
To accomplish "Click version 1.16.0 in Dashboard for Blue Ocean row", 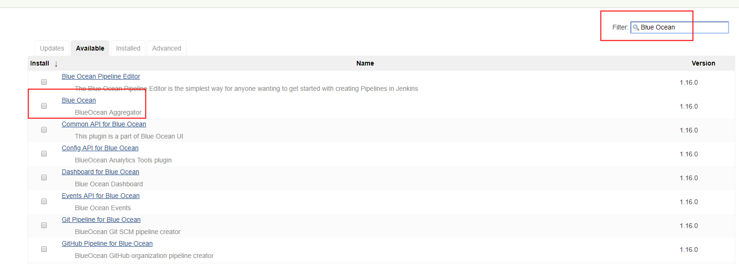I will tap(688, 178).
